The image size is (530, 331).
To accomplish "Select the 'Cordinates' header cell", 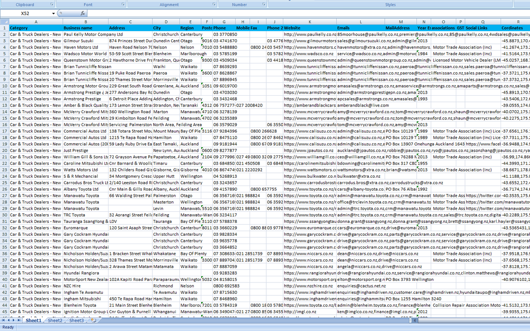I will tap(515, 28).
